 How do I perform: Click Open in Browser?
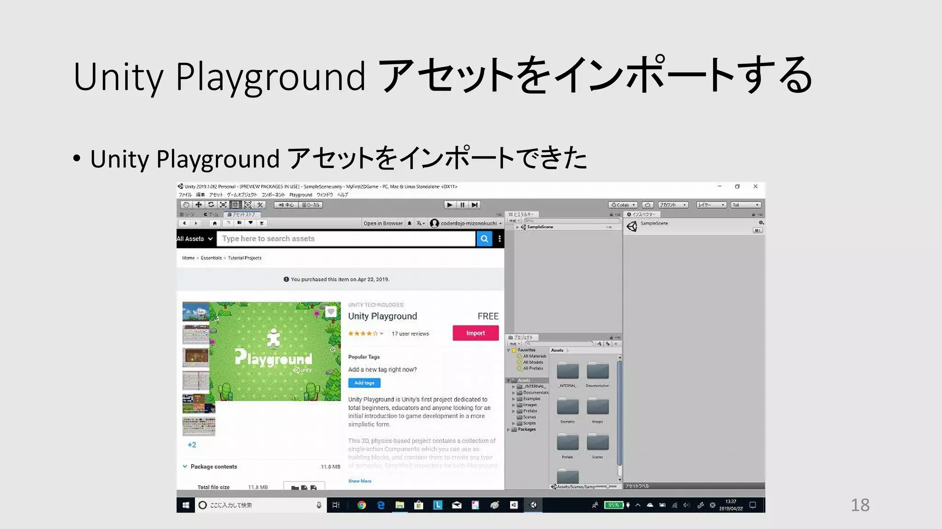(383, 223)
